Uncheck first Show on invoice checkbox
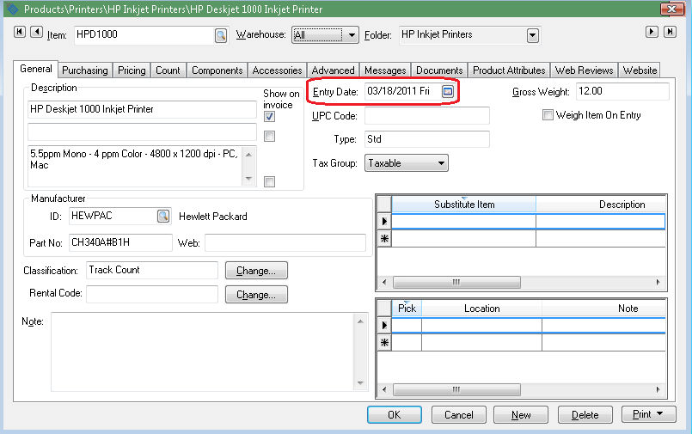 point(269,117)
